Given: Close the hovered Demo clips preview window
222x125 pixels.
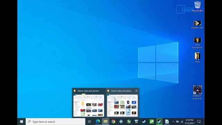Looking at the screenshot, I should coord(136,91).
